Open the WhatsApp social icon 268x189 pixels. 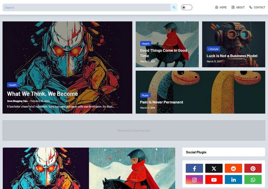(253, 179)
